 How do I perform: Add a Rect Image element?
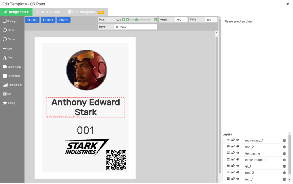click(11, 76)
